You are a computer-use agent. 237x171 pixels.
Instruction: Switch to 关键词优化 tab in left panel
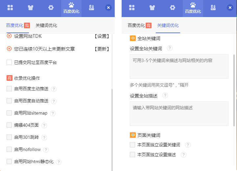point(46,25)
